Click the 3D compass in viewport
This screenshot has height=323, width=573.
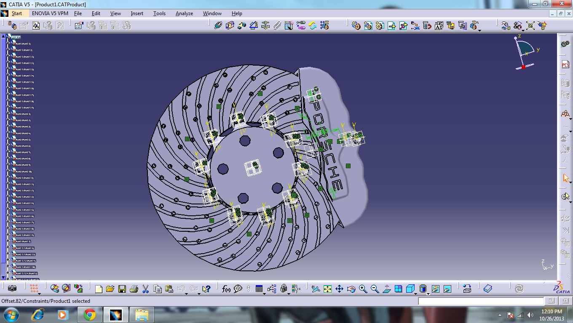point(525,53)
